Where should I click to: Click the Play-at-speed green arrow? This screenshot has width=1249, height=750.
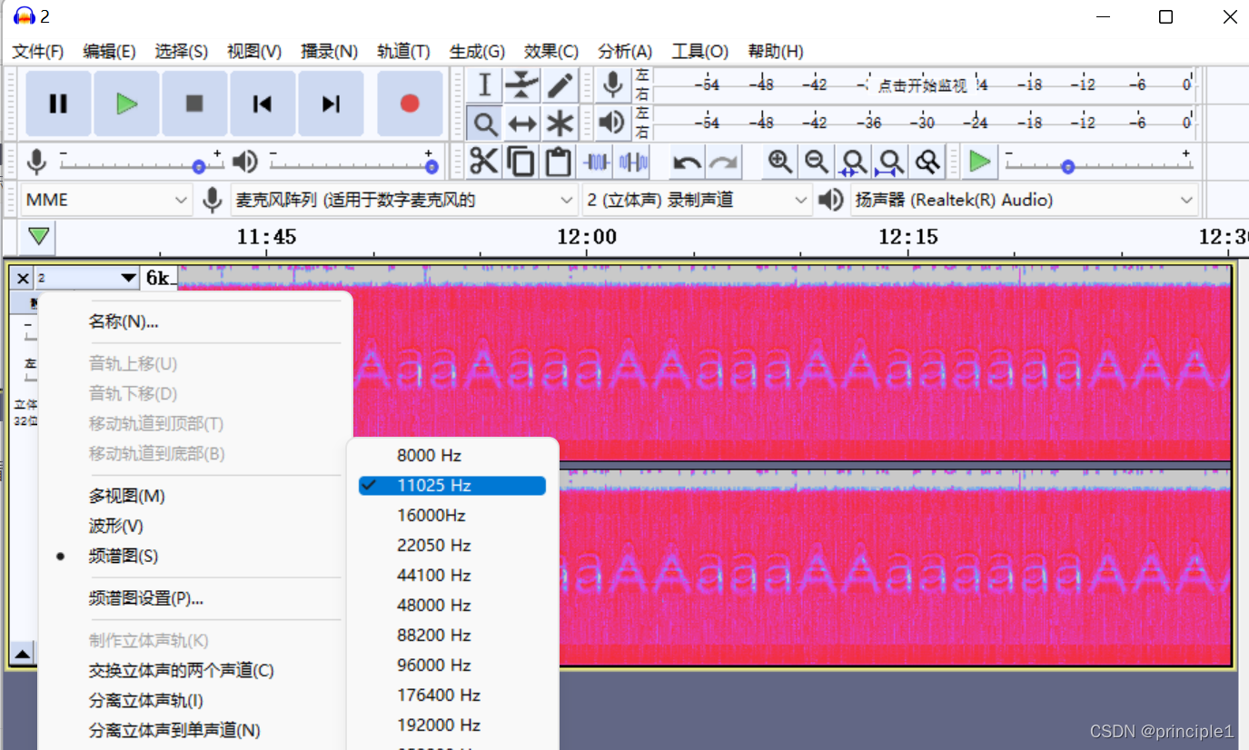979,162
